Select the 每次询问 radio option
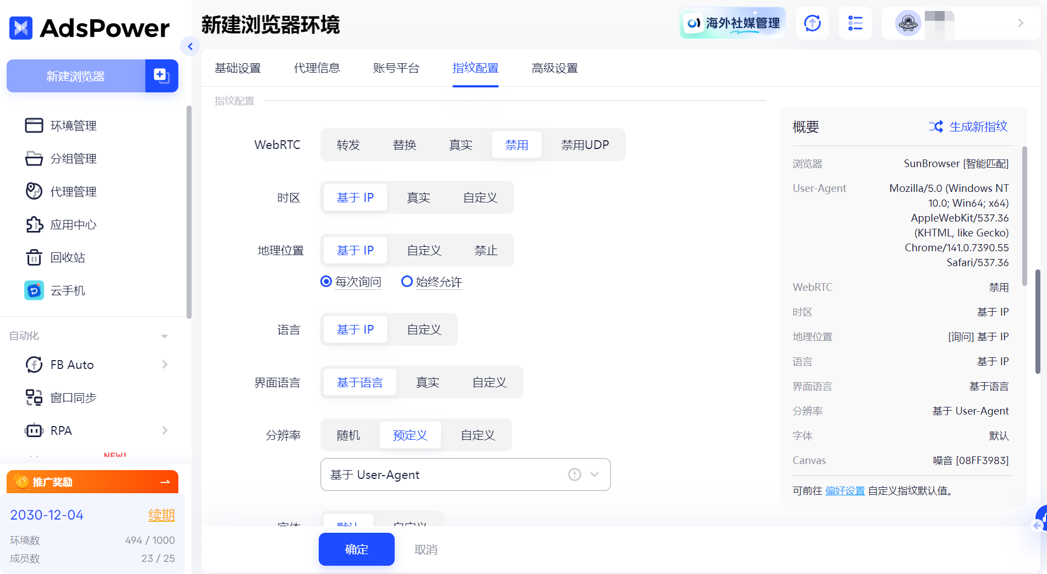 [325, 282]
